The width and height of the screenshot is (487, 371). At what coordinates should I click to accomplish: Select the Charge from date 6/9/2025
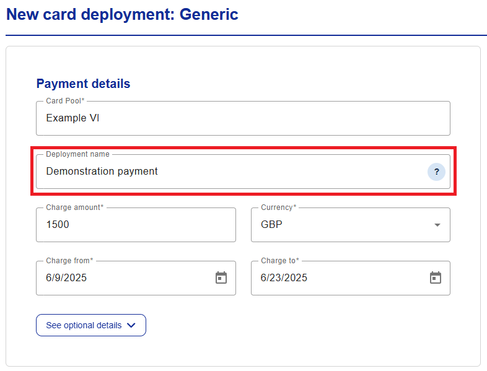tap(66, 277)
